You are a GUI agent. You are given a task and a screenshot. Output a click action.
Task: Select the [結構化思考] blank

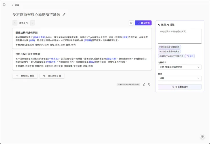pos(39,37)
